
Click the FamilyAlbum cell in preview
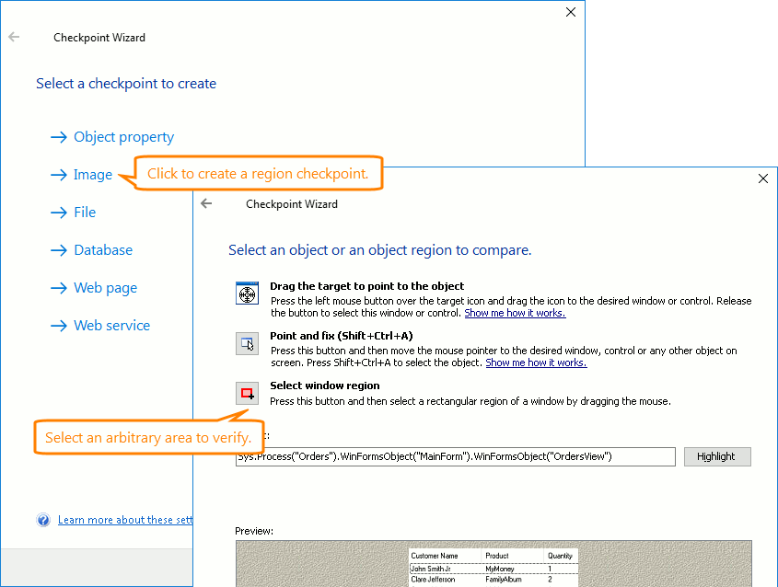coord(503,579)
